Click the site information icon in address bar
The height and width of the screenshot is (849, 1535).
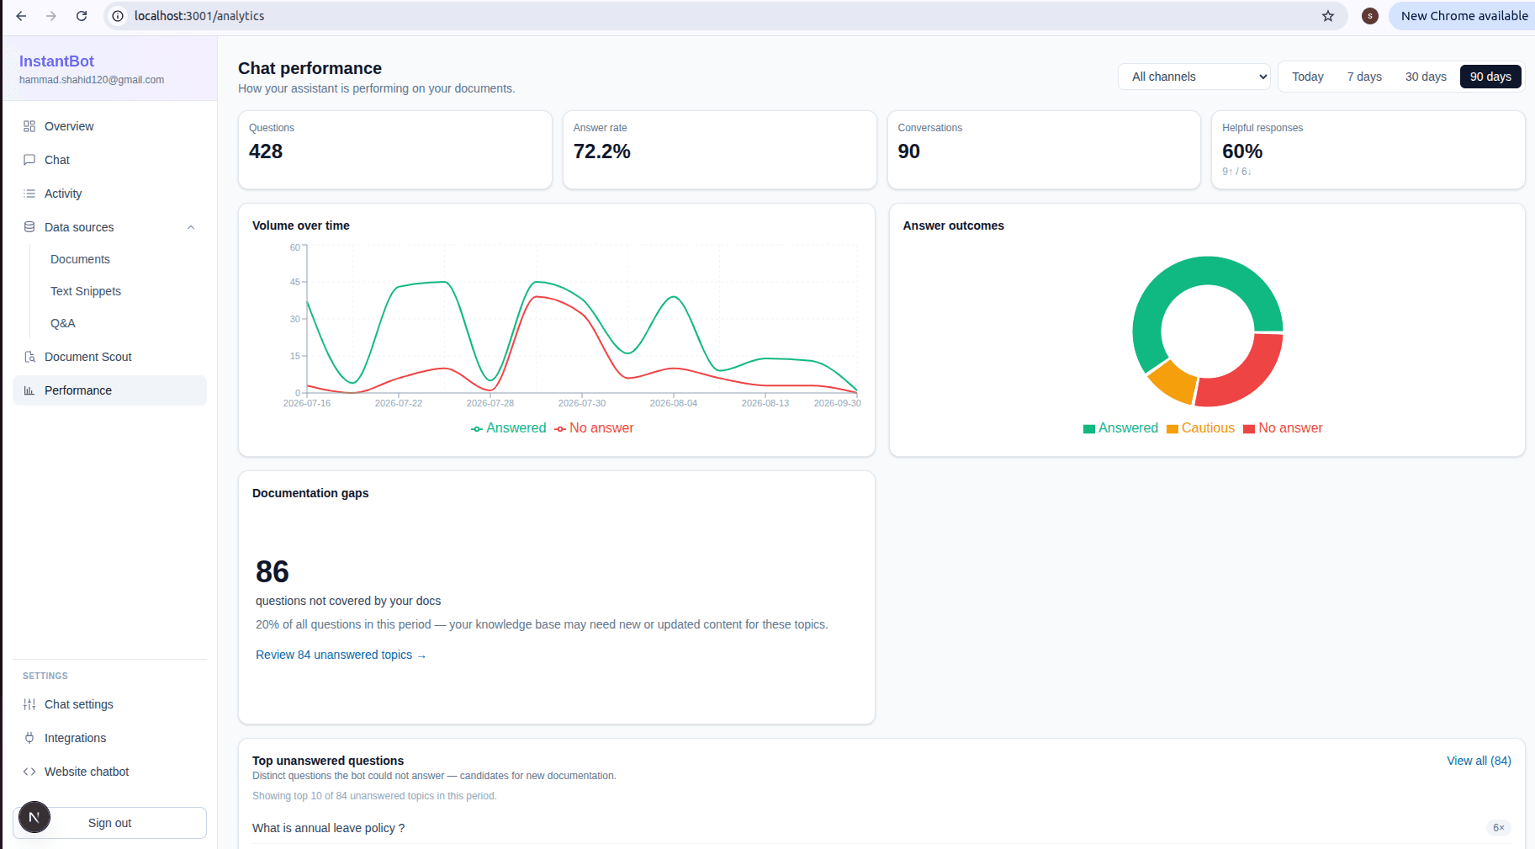118,16
